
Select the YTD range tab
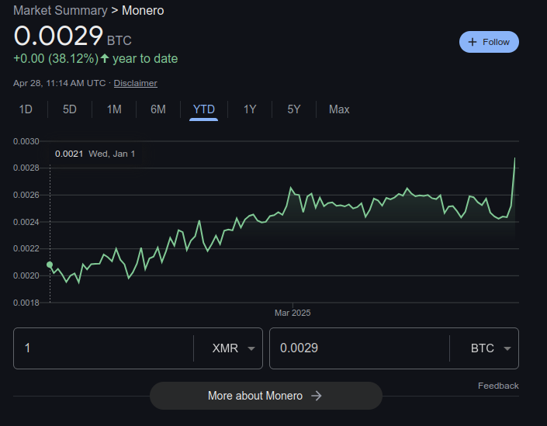tap(204, 109)
